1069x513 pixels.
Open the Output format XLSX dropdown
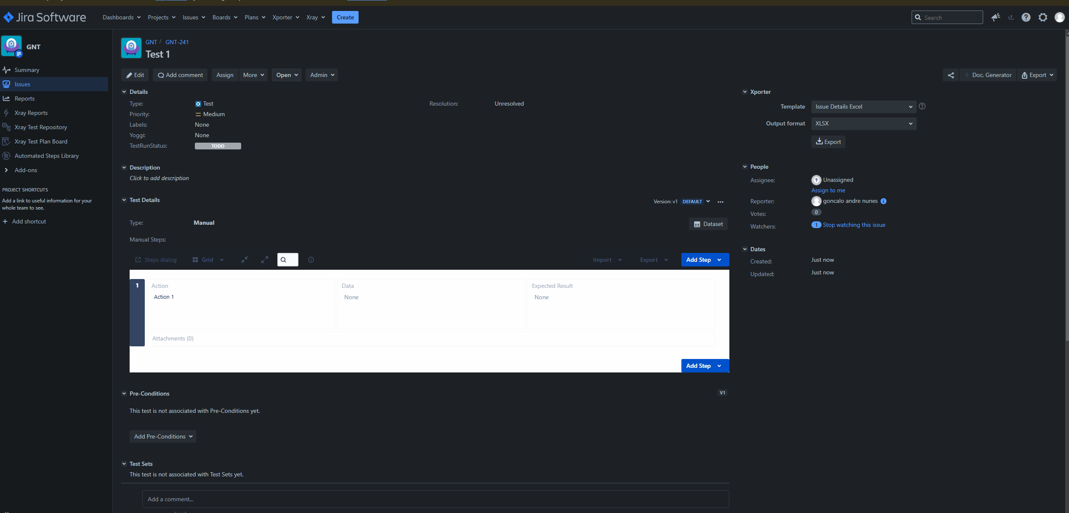(x=864, y=124)
